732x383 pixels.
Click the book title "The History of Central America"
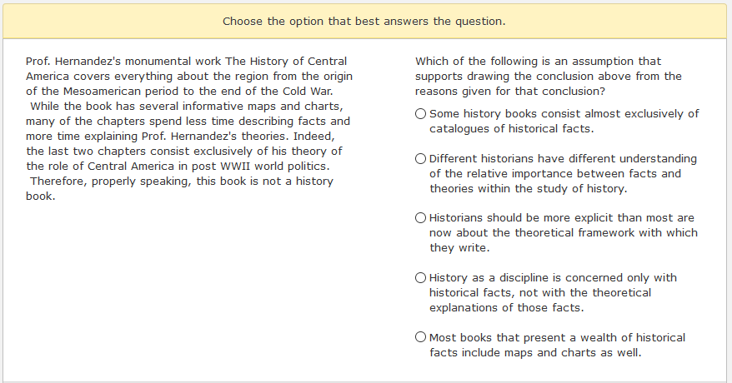point(187,69)
